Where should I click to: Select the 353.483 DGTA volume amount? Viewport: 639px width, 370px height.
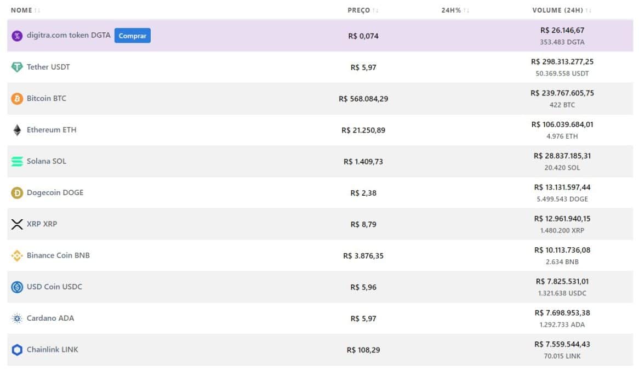562,42
